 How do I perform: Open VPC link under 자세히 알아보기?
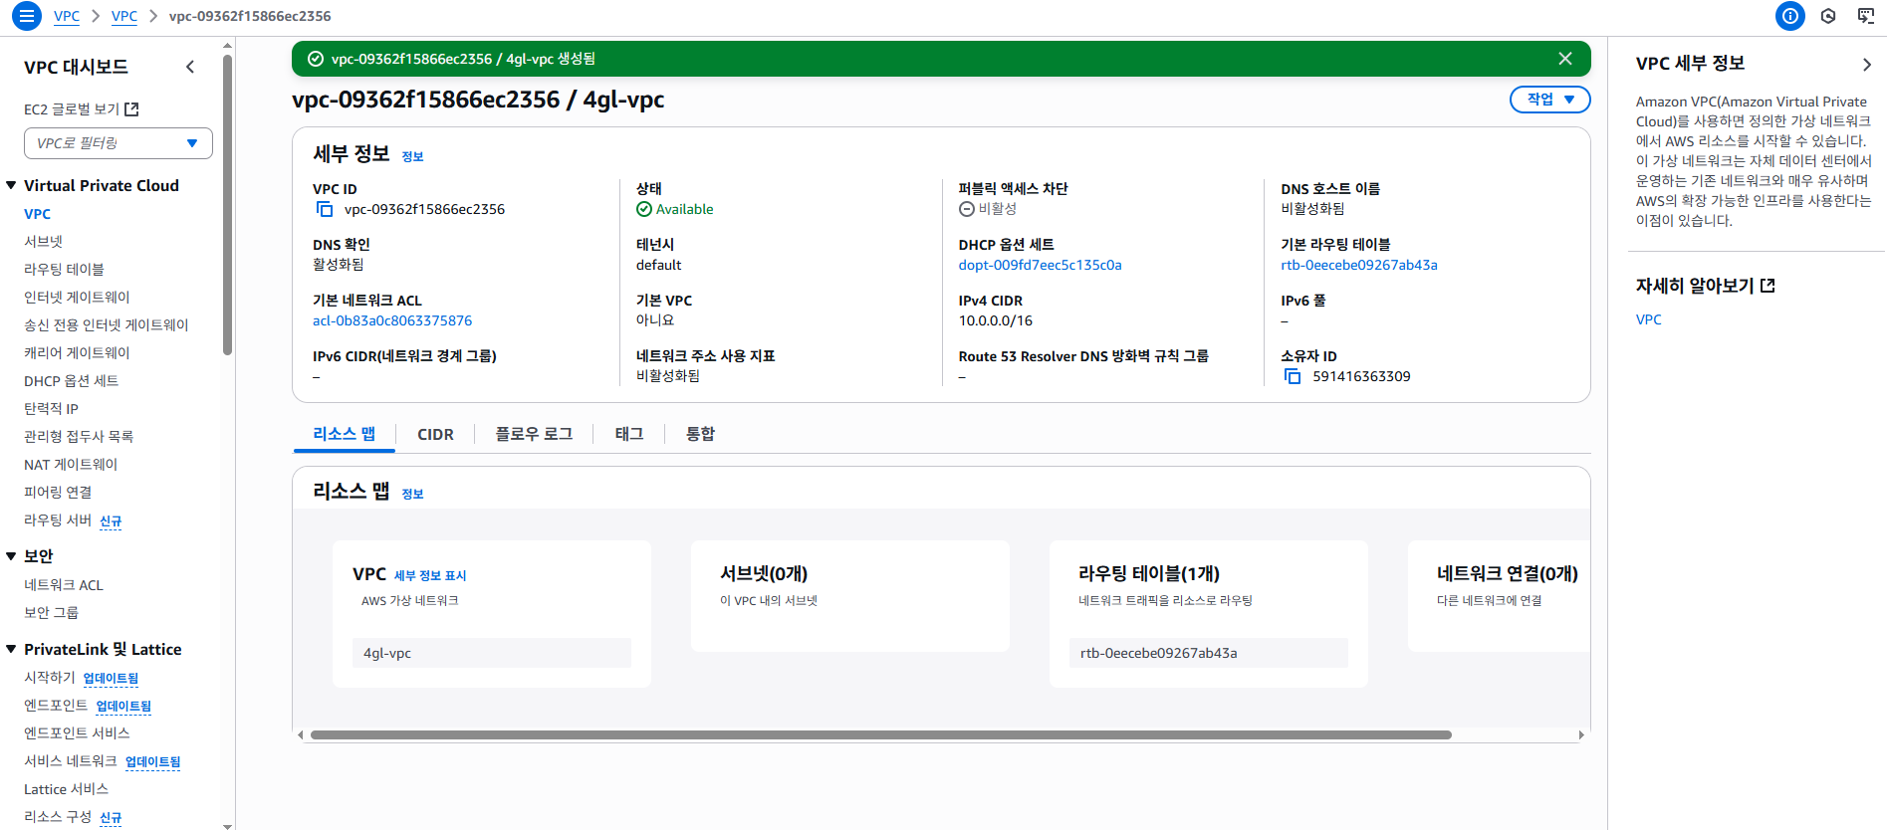[1648, 319]
